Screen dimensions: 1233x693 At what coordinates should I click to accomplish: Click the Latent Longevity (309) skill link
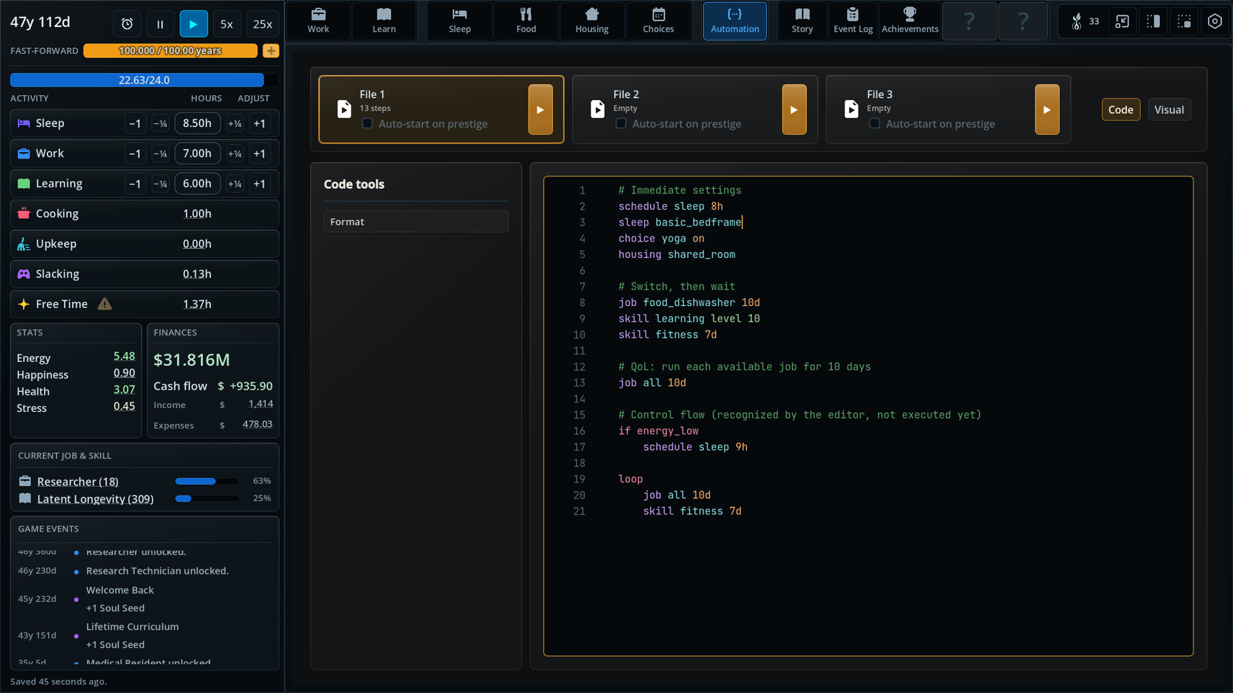click(x=95, y=499)
